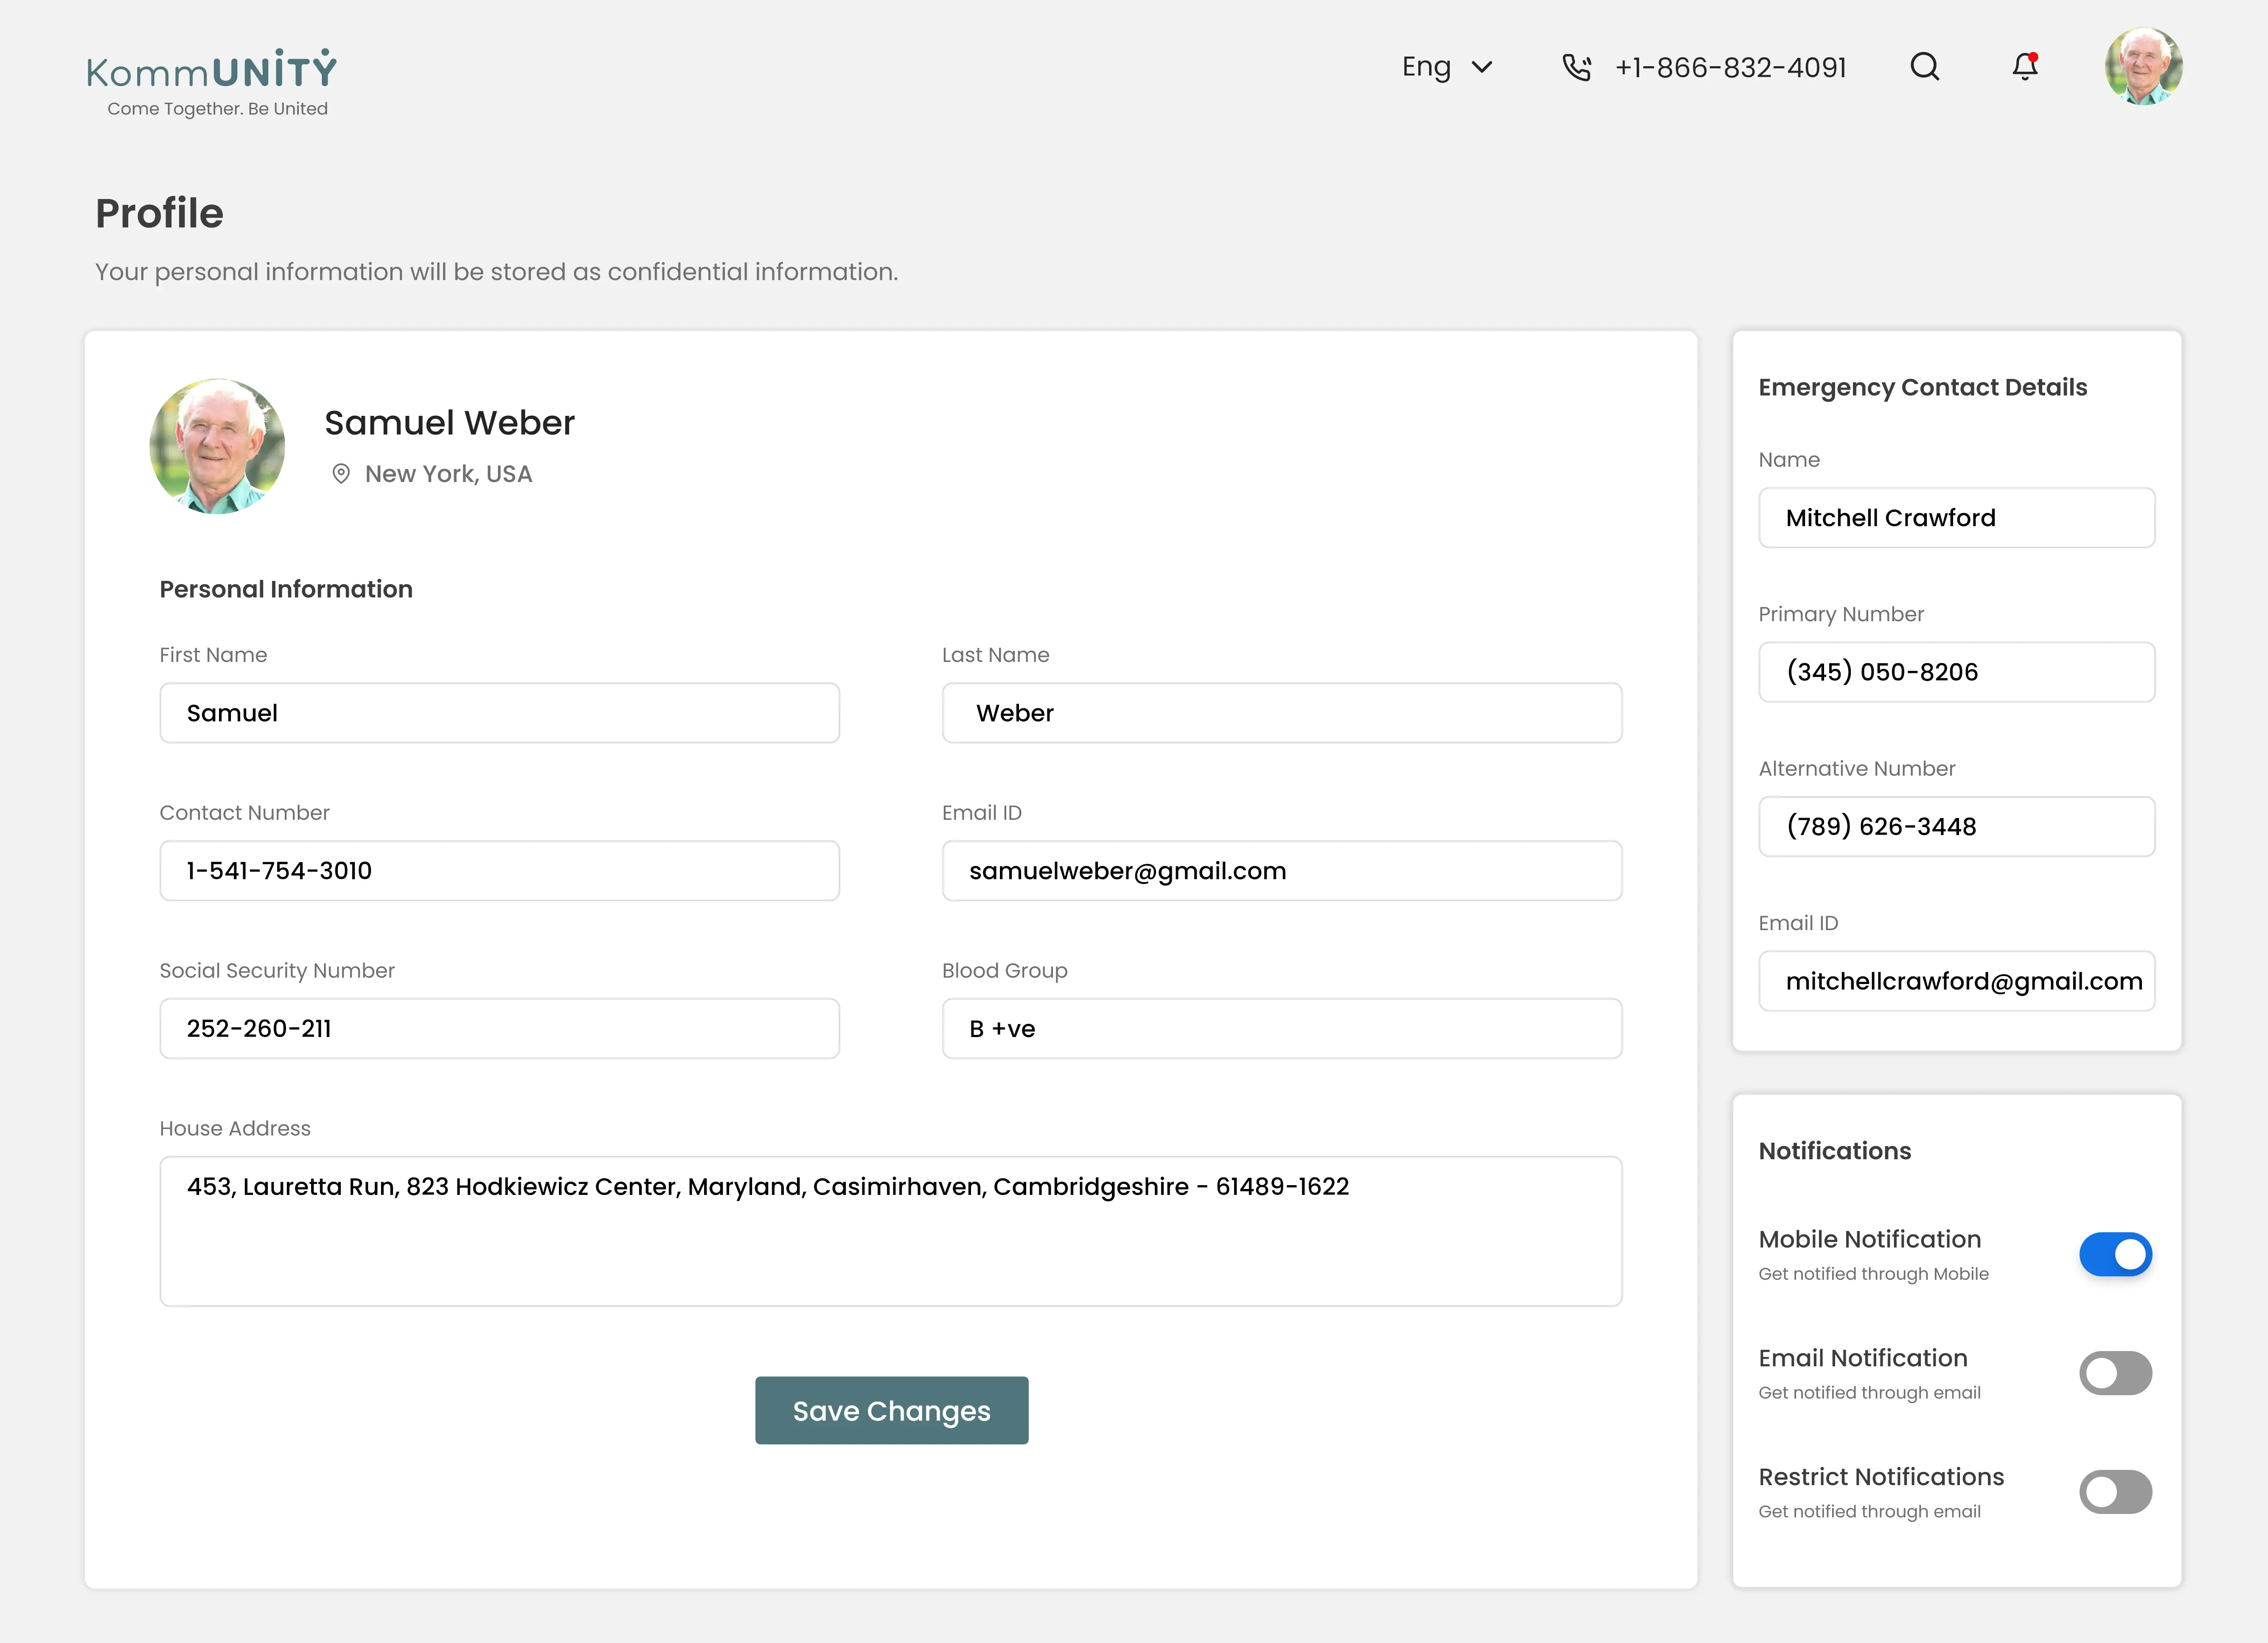Focus the First Name input field
The height and width of the screenshot is (1643, 2268).
pos(499,713)
